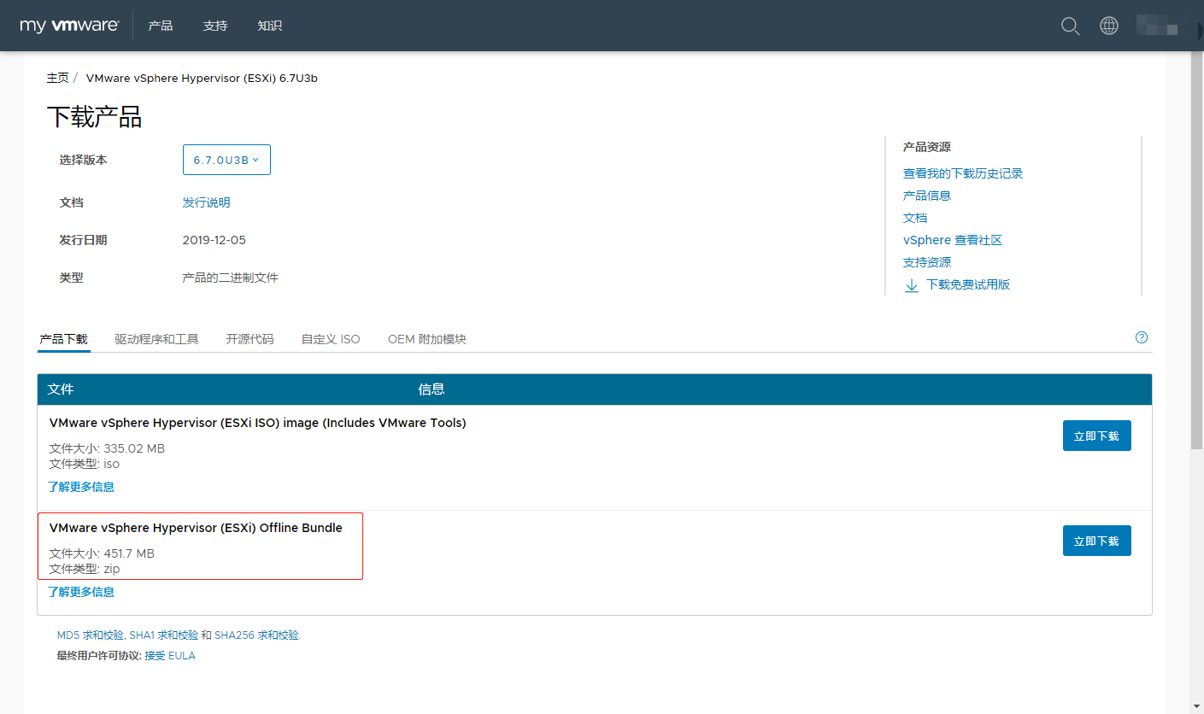Click the 下载产品 page heading
Image resolution: width=1204 pixels, height=714 pixels.
(x=94, y=117)
